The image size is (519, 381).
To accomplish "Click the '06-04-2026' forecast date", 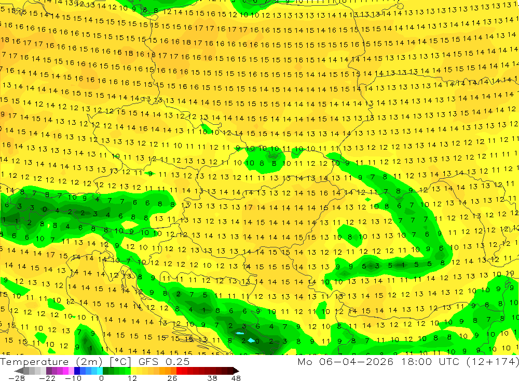I will (356, 361).
